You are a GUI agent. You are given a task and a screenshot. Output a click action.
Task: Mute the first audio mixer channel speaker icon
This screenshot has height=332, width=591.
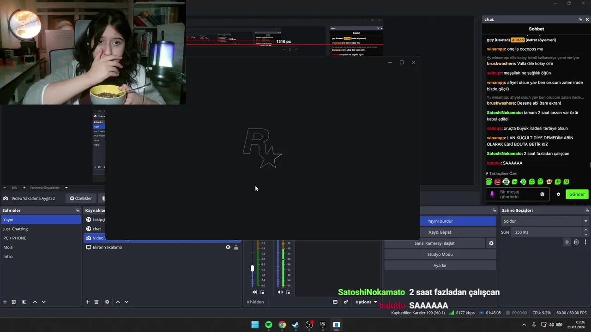point(254,292)
